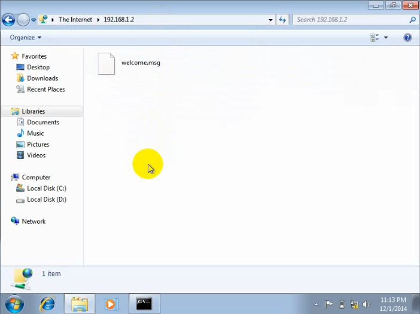
Task: Click the '1 item' details pane text
Action: (x=51, y=273)
